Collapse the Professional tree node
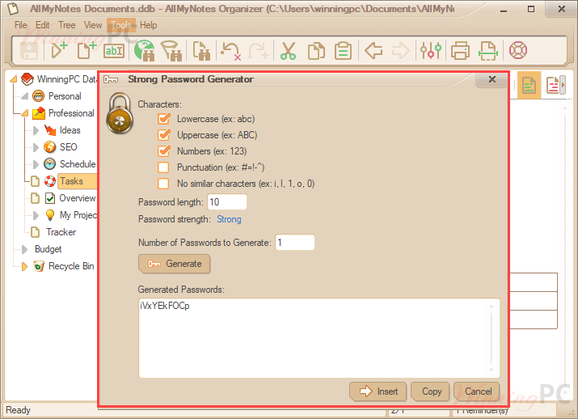This screenshot has width=578, height=419. pos(25,113)
